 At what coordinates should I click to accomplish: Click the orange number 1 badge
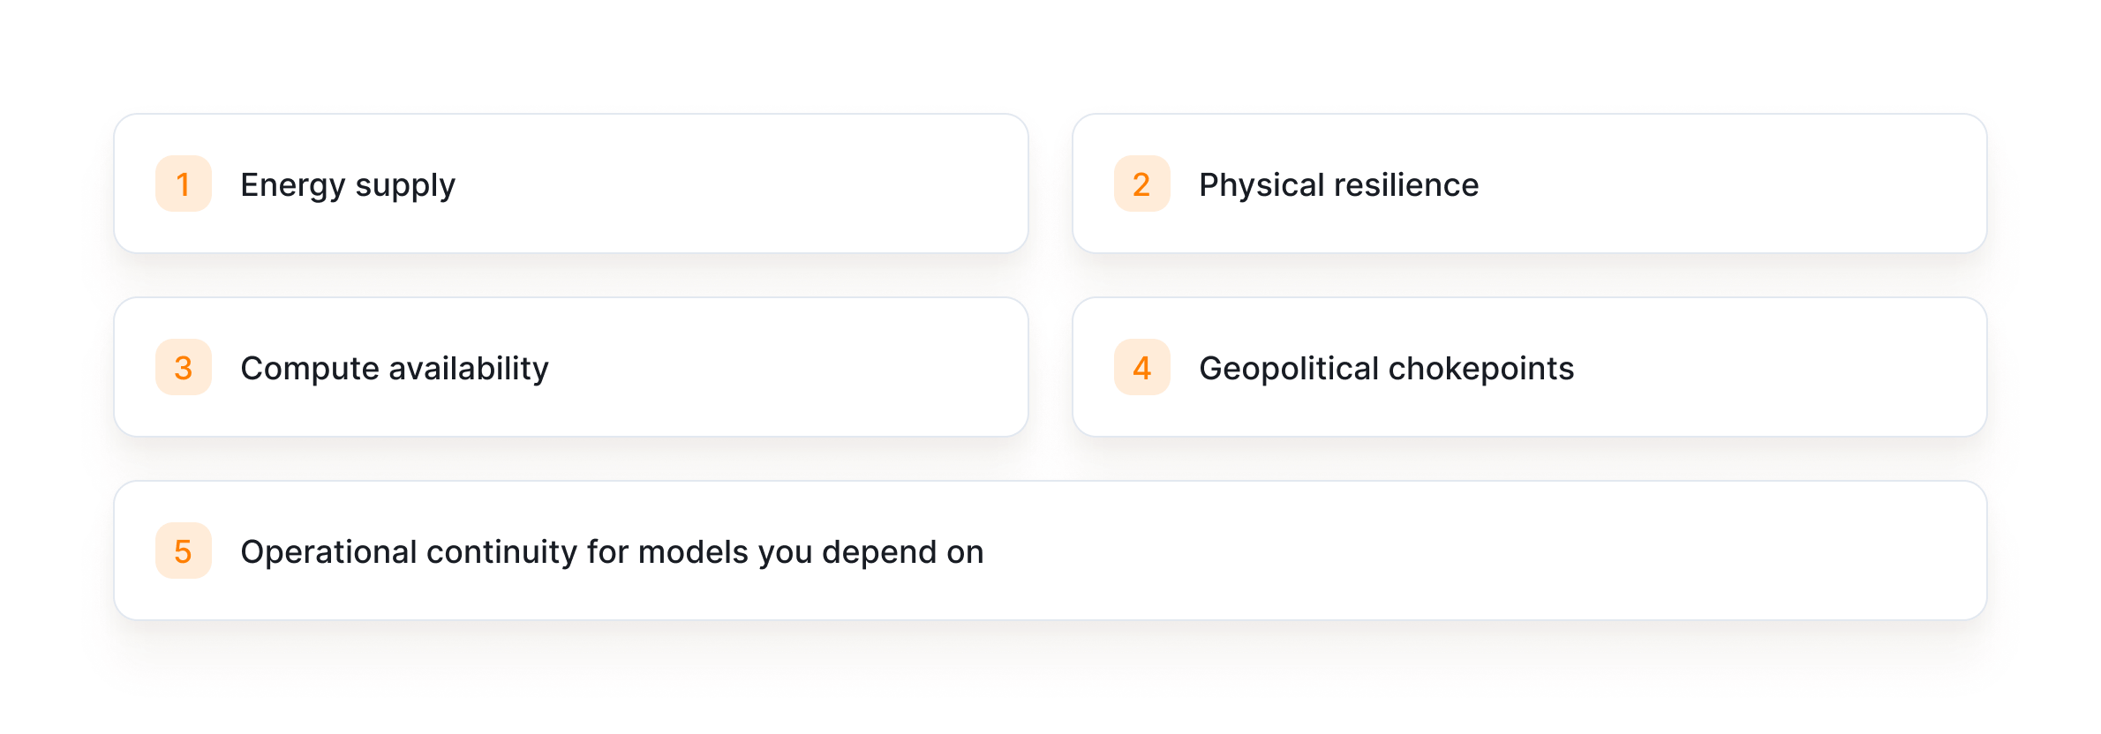184,183
